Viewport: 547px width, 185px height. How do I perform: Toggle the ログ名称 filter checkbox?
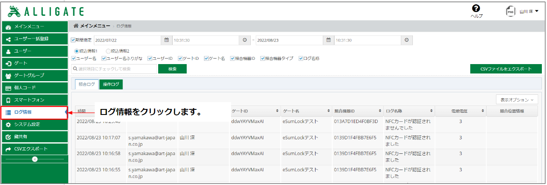(x=301, y=59)
